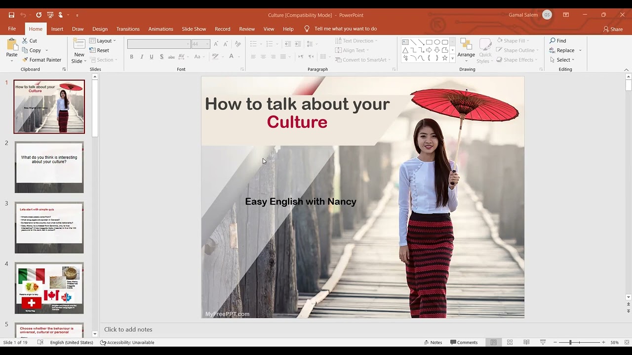Start Slide Show from status bar icon
Screen dimensions: 632x355
coord(543,342)
